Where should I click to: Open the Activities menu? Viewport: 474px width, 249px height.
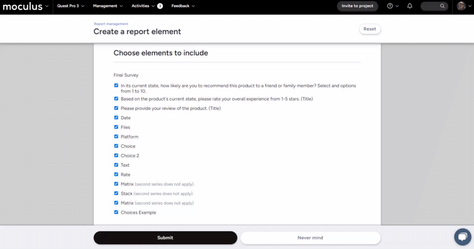143,6
